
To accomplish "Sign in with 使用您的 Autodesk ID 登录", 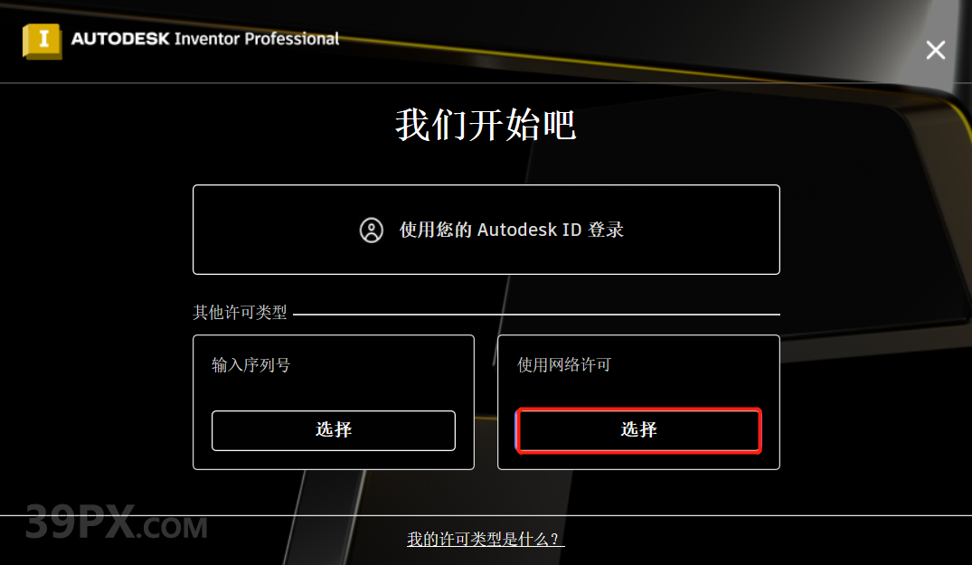I will [x=486, y=230].
